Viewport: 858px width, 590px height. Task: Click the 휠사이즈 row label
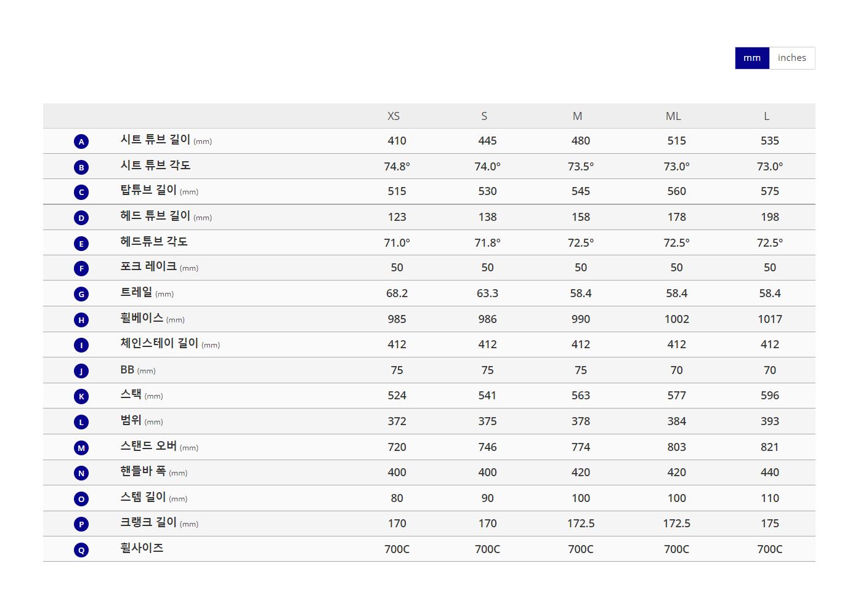coord(142,548)
